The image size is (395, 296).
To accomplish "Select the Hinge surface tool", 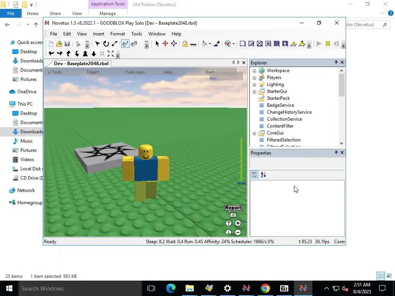I will pos(294,44).
